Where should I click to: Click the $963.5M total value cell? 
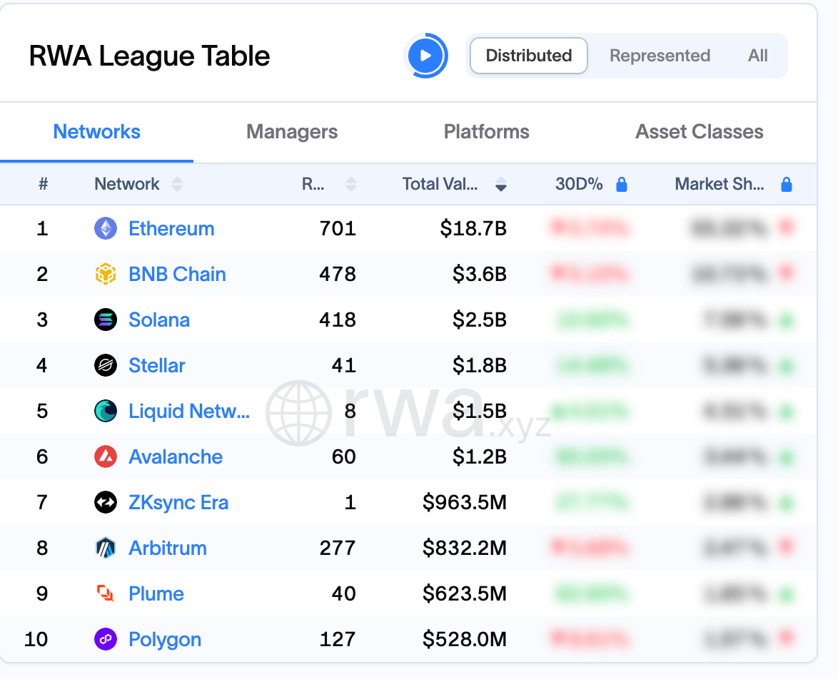point(465,502)
